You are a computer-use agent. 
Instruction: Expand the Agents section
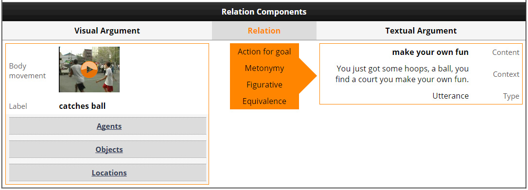tap(109, 126)
